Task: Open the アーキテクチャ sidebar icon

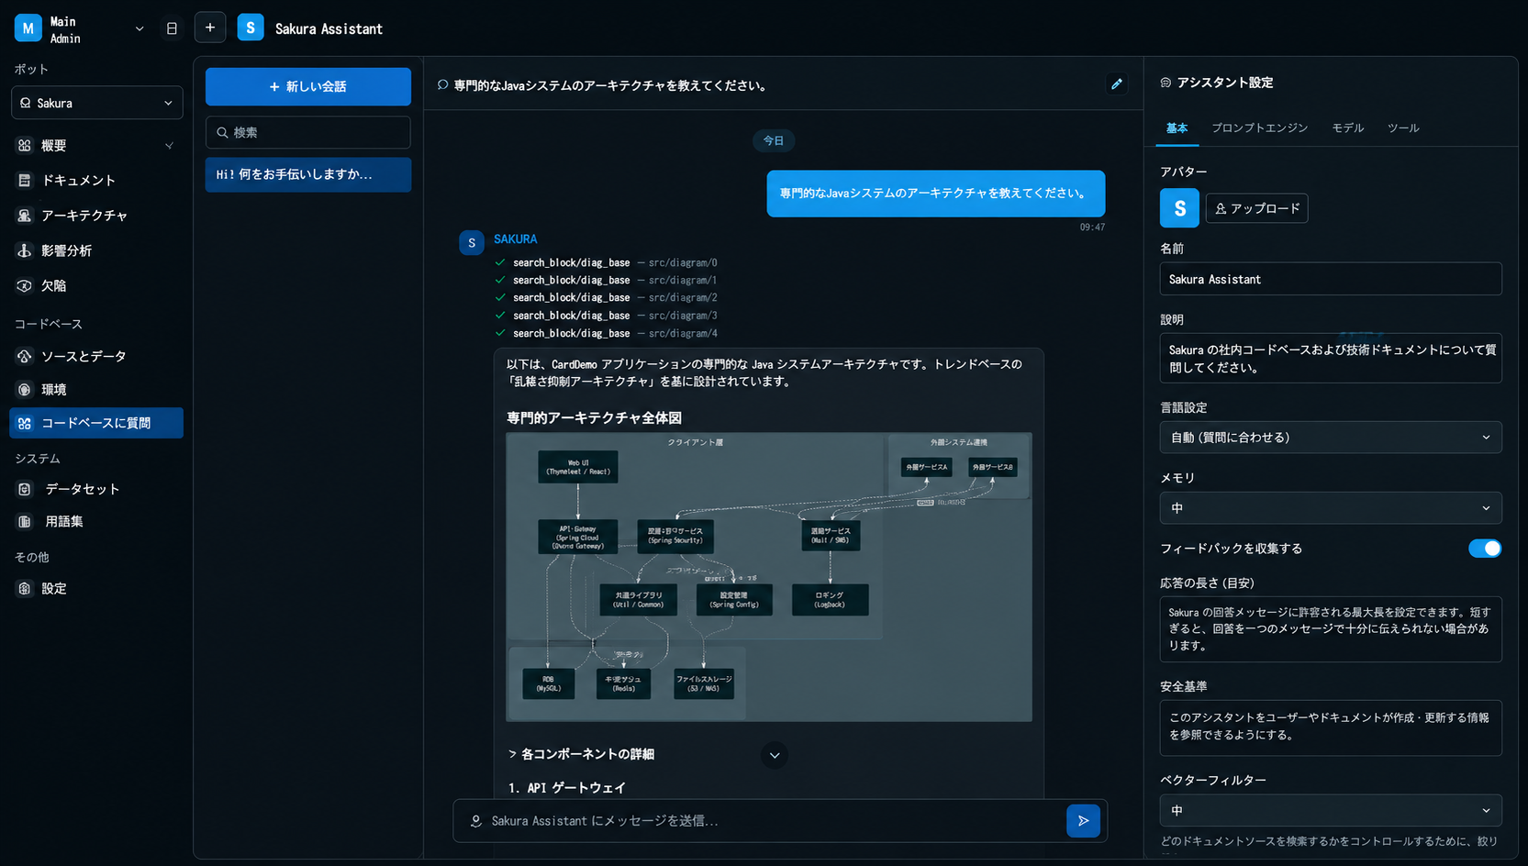Action: point(25,215)
